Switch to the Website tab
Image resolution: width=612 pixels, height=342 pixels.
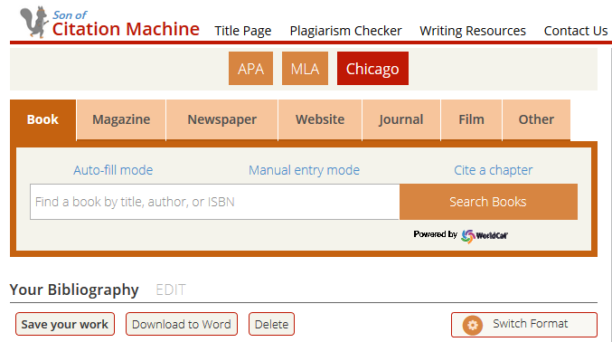click(x=320, y=119)
